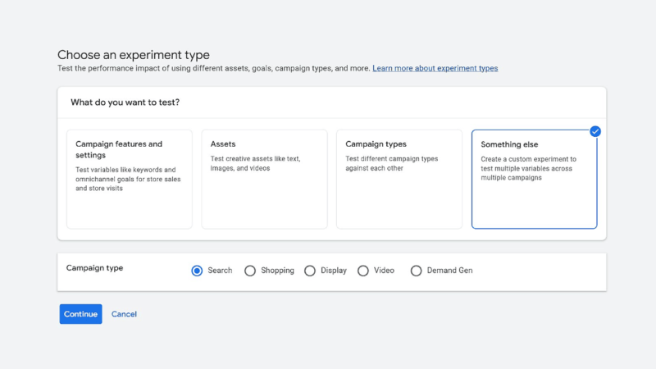
Task: Select Video as the campaign type
Action: (362, 271)
